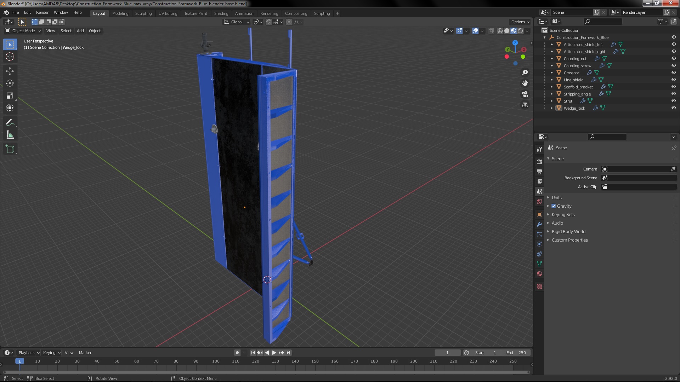The height and width of the screenshot is (382, 680).
Task: Open the Object Mode dropdown
Action: pos(23,31)
